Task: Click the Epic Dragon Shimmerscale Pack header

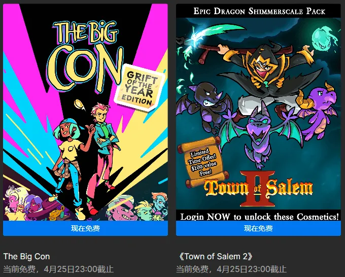Action: [x=259, y=11]
